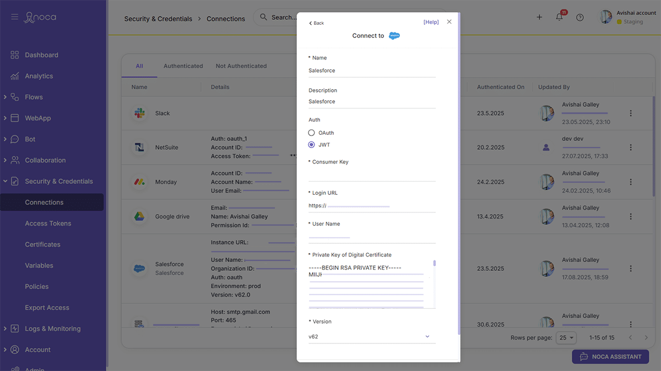Viewport: 661px width, 371px height.
Task: Collapse the Security & Credentials section
Action: 6,181
